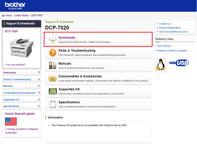Click the United States(English) heading
This screenshot has height=147, width=197.
point(20,114)
